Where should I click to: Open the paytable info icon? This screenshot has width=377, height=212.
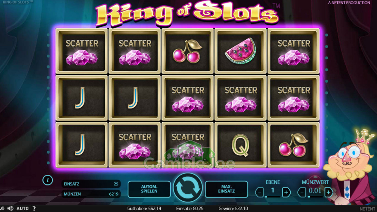[x=48, y=180]
